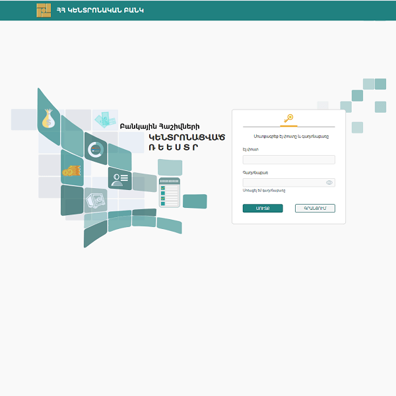
Task: Click the golden key icon on login card
Action: pos(288,118)
